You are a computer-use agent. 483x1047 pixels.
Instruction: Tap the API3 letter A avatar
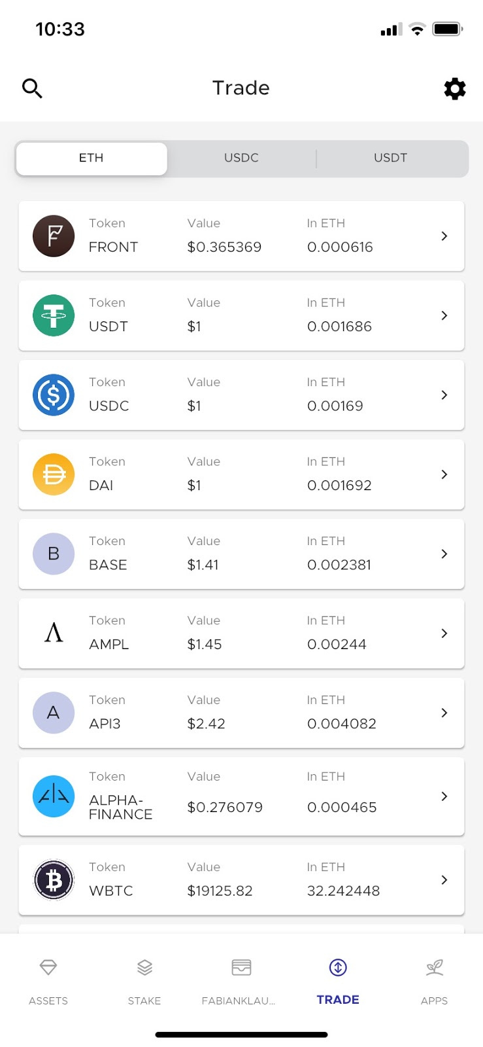tap(54, 713)
